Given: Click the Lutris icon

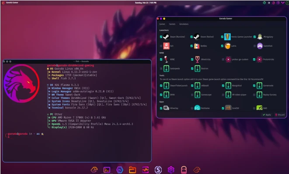Looking at the screenshot, I should [227, 46].
